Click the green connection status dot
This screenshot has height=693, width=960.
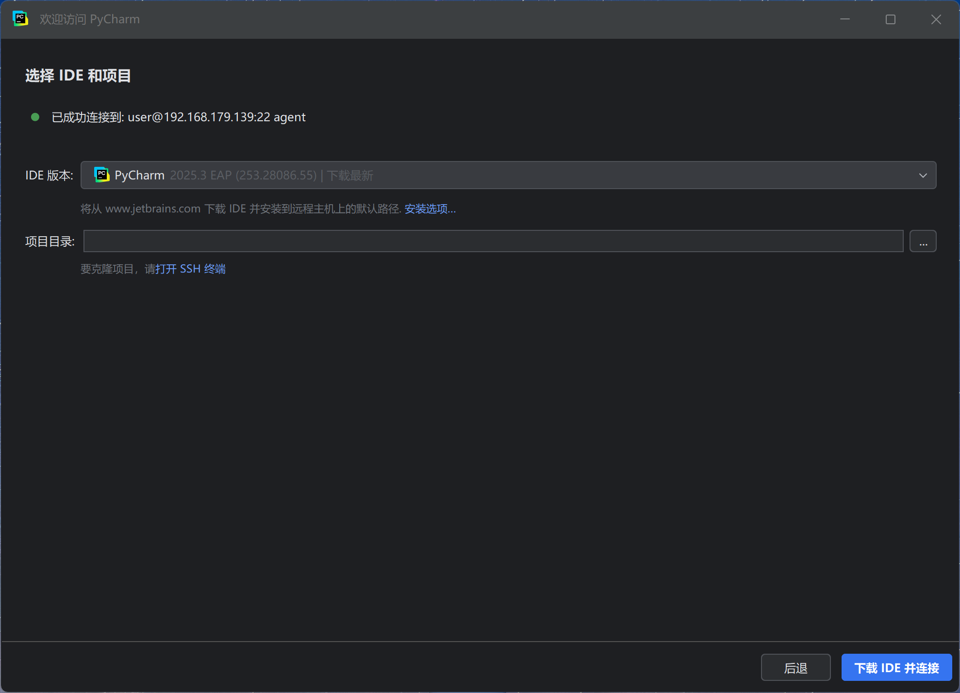35,117
